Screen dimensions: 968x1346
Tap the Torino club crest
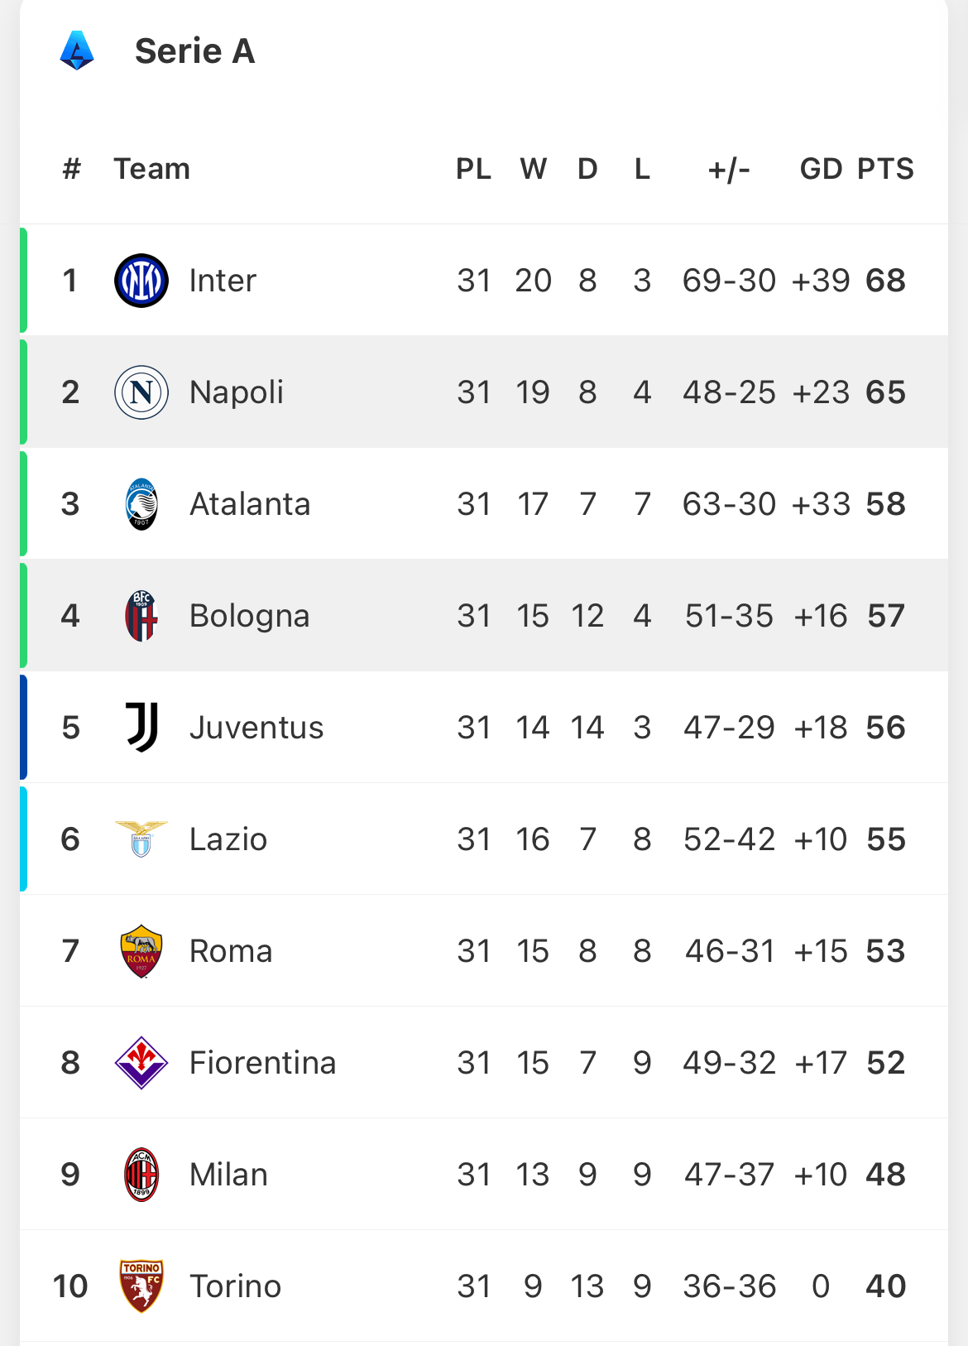click(x=141, y=1286)
